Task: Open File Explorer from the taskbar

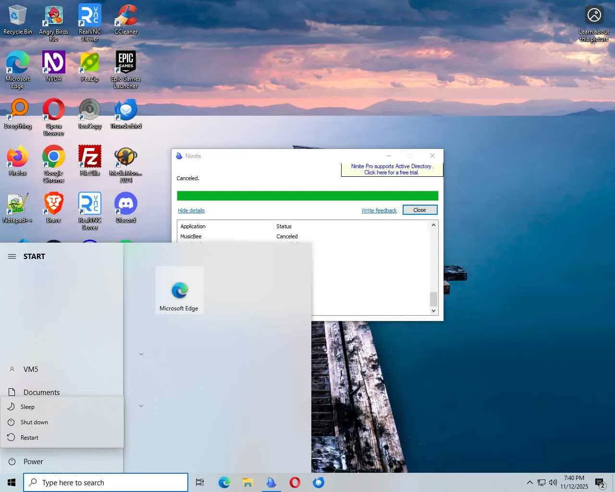Action: coord(247,482)
